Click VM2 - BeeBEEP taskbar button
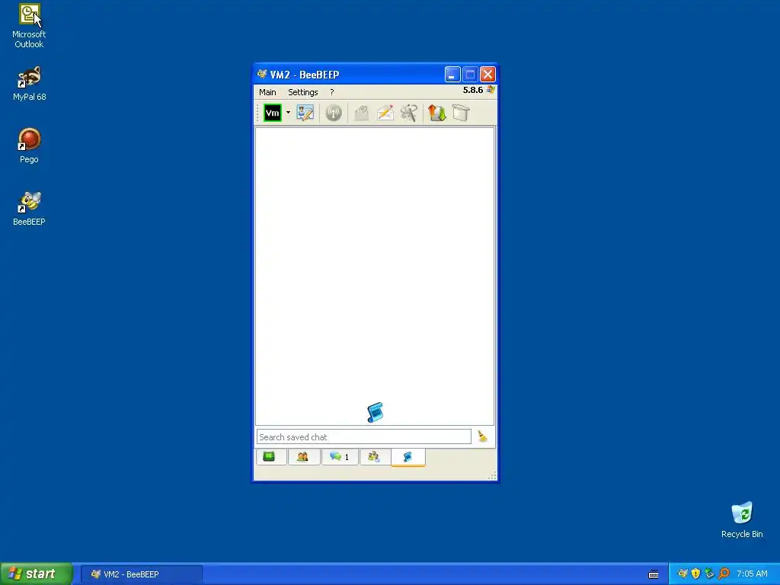 pyautogui.click(x=141, y=574)
